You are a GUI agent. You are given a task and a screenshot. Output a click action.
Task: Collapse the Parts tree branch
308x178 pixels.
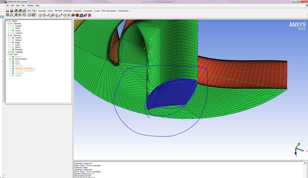[x=8, y=54]
